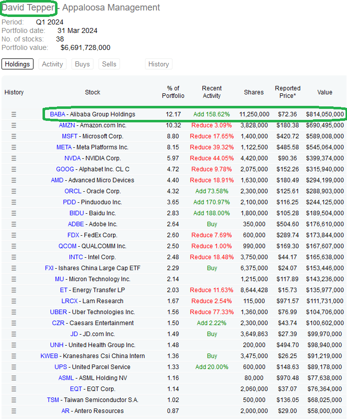347x419 pixels.
Task: Click history icon for Taiwan Semiconductor row
Action: [14, 400]
